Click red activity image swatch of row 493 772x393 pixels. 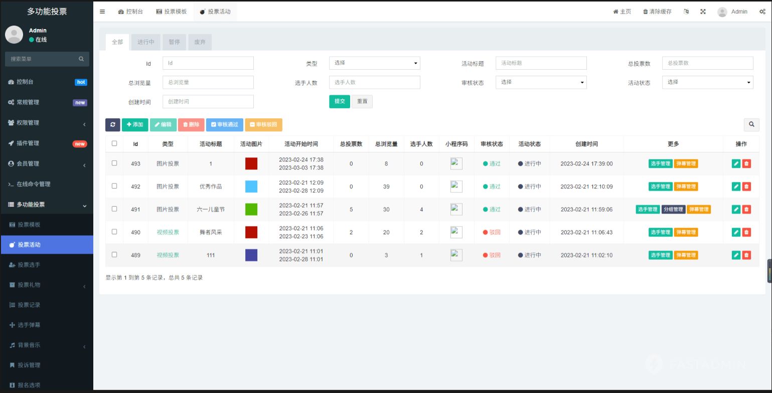251,163
